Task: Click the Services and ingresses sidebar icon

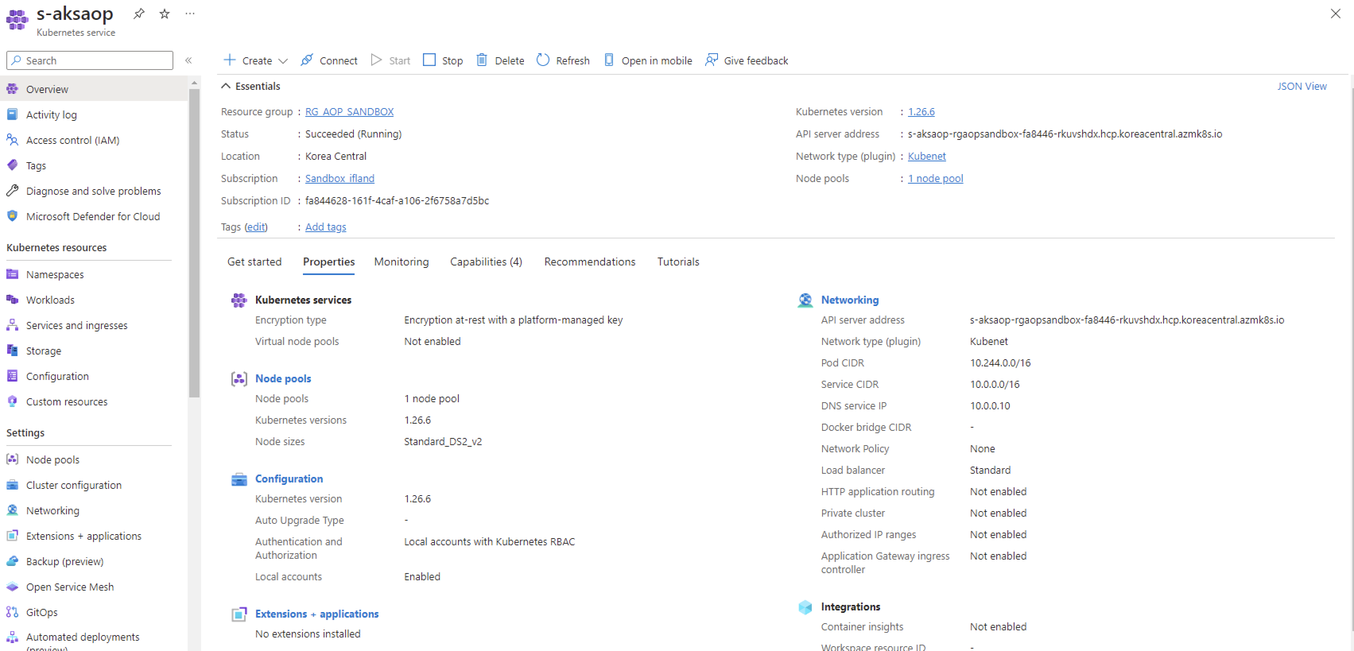Action: [x=12, y=325]
